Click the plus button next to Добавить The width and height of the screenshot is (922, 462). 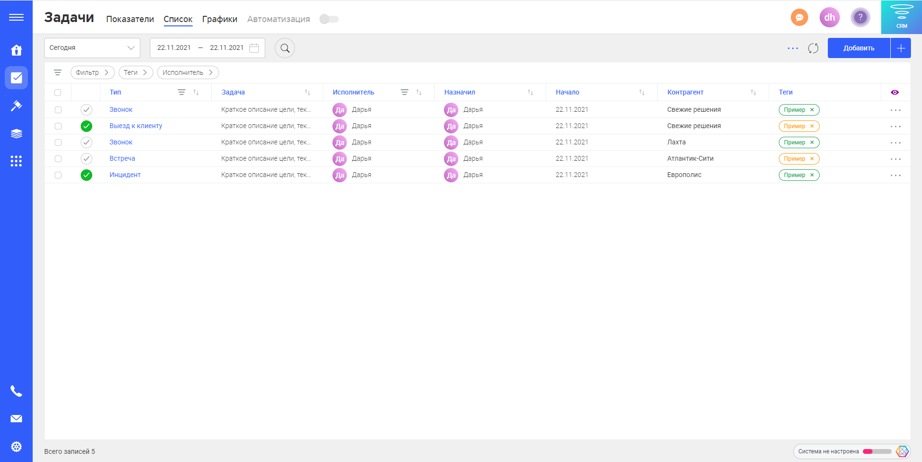click(901, 48)
